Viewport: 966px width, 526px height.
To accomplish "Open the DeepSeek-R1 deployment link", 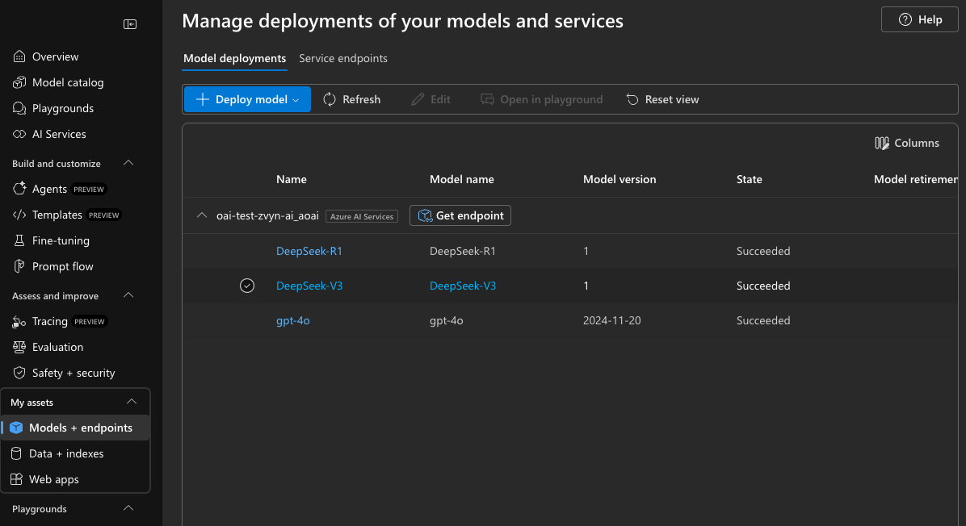I will [x=309, y=251].
